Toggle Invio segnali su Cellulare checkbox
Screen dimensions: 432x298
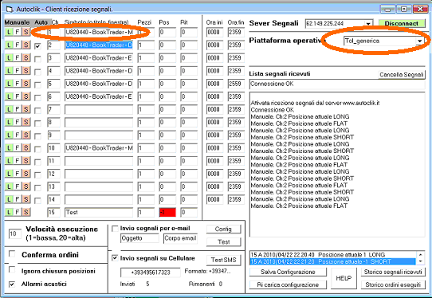(115, 258)
